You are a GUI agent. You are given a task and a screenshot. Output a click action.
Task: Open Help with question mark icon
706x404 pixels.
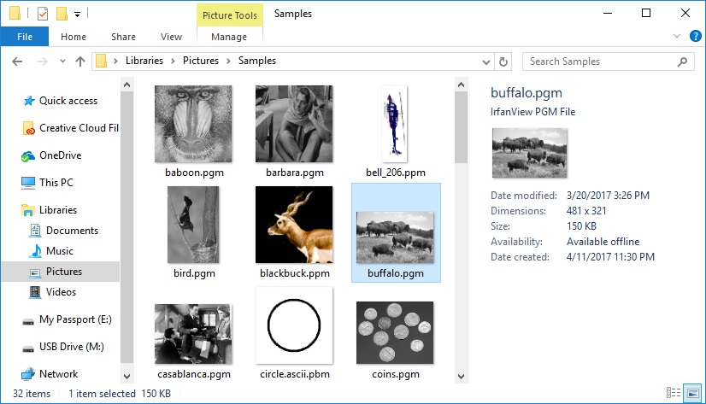point(695,36)
